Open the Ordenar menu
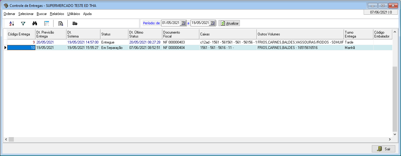The width and height of the screenshot is (401, 156). (9, 14)
